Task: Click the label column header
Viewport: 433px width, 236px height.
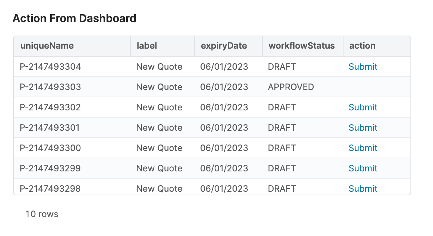Action: tap(147, 46)
